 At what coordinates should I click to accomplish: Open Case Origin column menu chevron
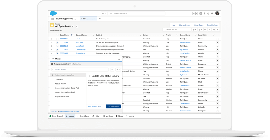(214, 35)
